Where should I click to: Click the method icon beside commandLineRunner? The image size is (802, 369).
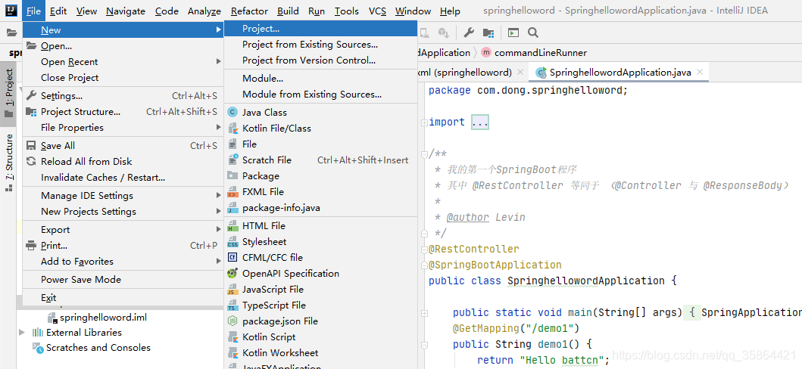pos(486,53)
